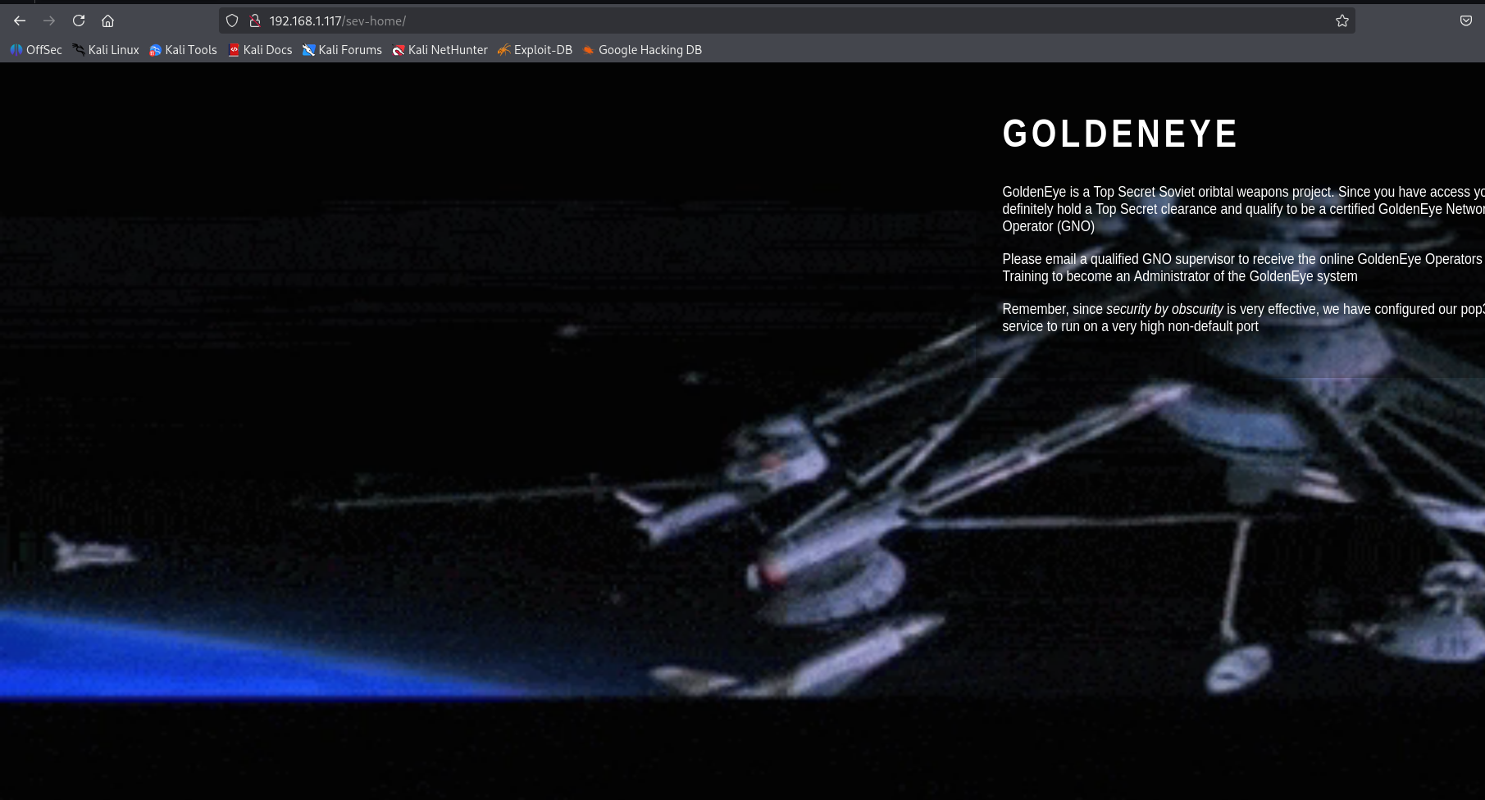This screenshot has width=1485, height=800.
Task: Click the line starting 'GoldenEye is a Top Secret Soviet'
Action: click(x=1243, y=192)
